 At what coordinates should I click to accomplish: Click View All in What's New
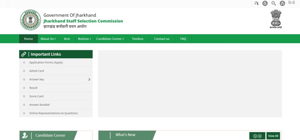(273, 136)
